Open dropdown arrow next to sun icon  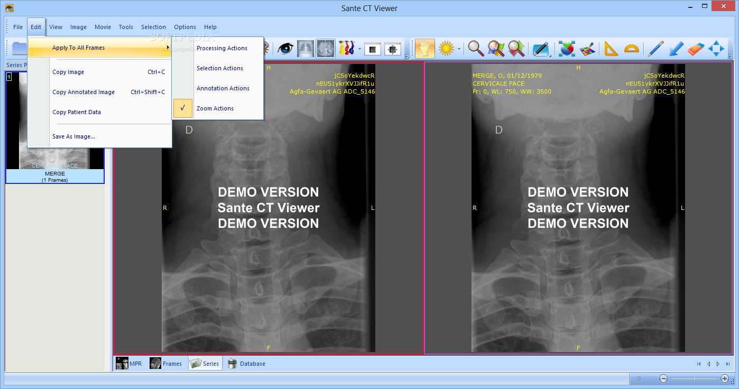[459, 49]
